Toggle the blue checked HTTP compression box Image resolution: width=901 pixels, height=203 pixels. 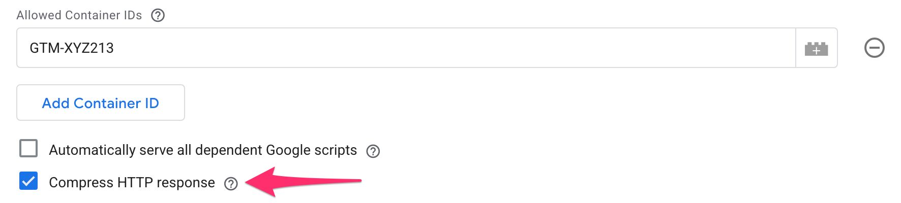28,181
